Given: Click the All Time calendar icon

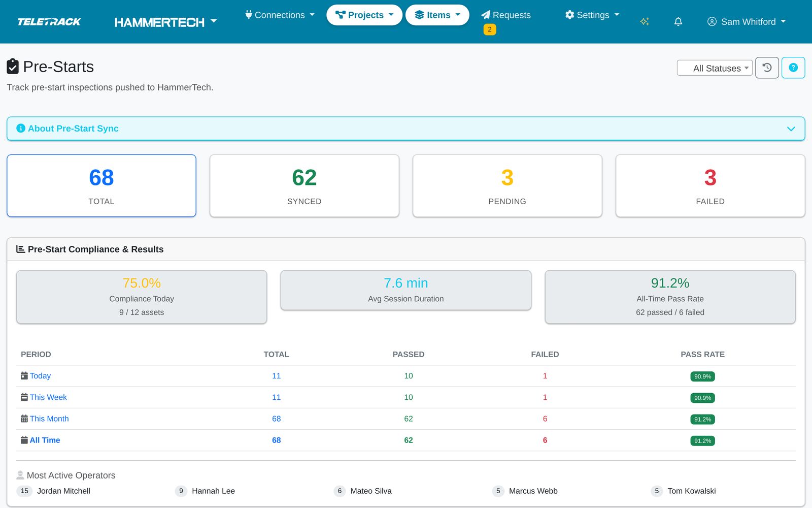Looking at the screenshot, I should click(x=24, y=440).
